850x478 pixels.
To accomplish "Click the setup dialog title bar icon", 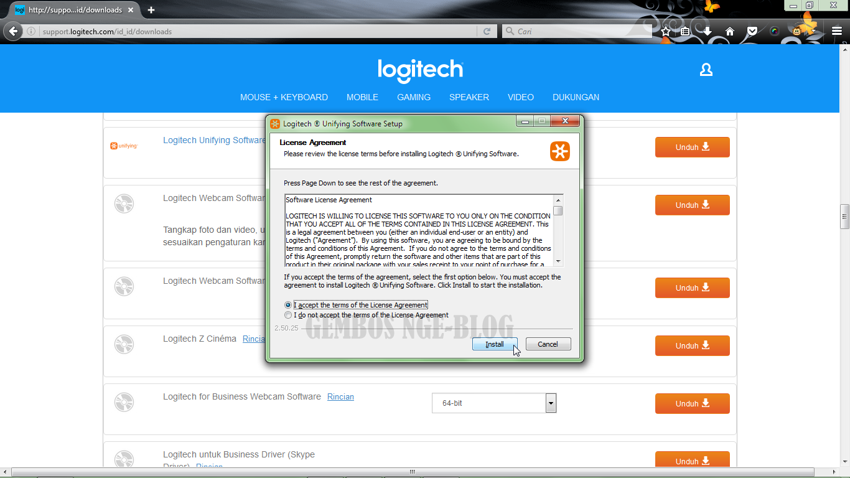I will tap(275, 123).
